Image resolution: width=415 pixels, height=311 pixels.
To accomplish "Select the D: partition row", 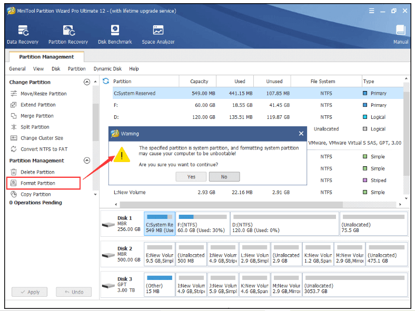I will (258, 117).
